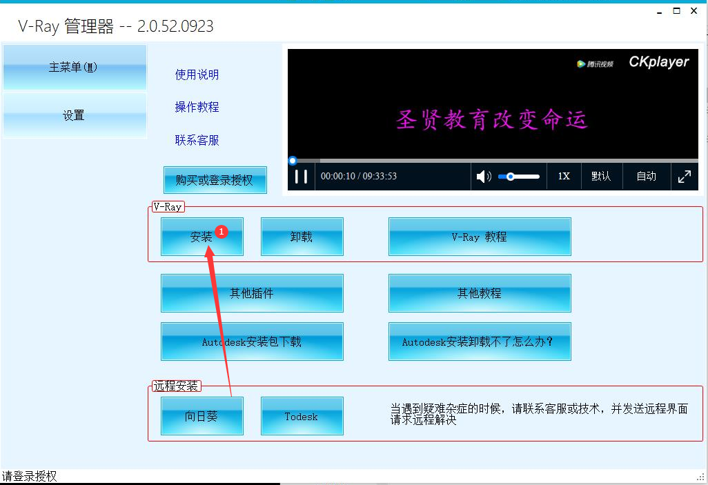The width and height of the screenshot is (708, 485).
Task: Click Autodesk安装包下载 button
Action: click(x=252, y=342)
